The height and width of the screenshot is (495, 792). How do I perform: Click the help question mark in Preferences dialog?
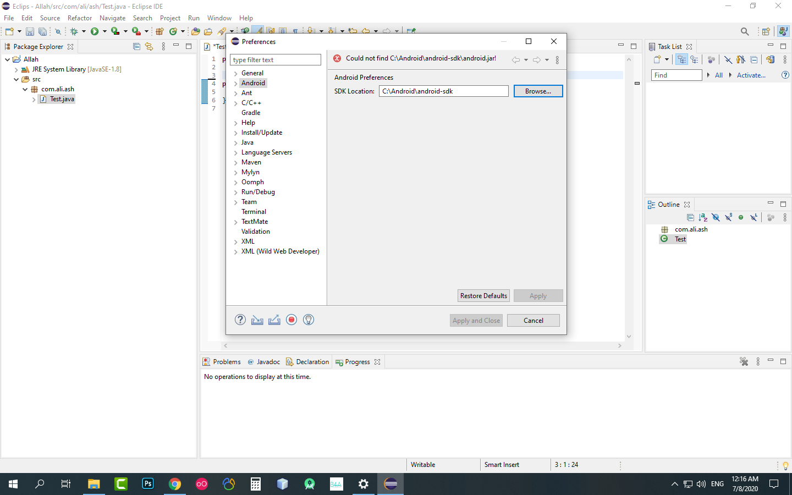tap(240, 320)
